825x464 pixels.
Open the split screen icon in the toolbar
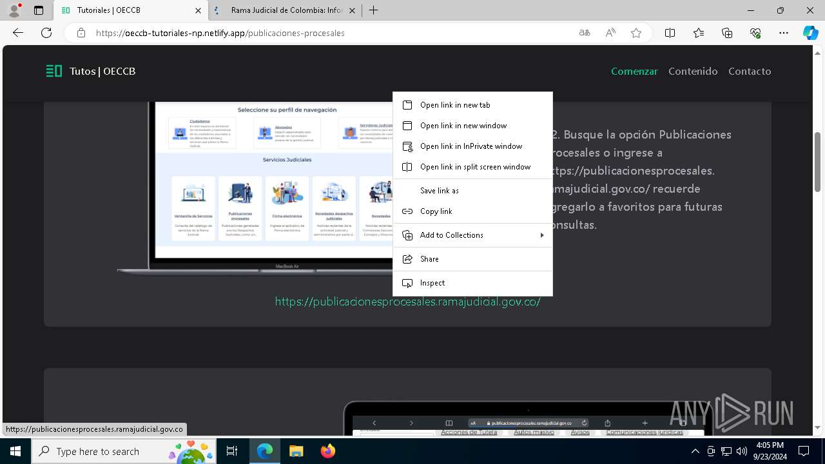(670, 33)
